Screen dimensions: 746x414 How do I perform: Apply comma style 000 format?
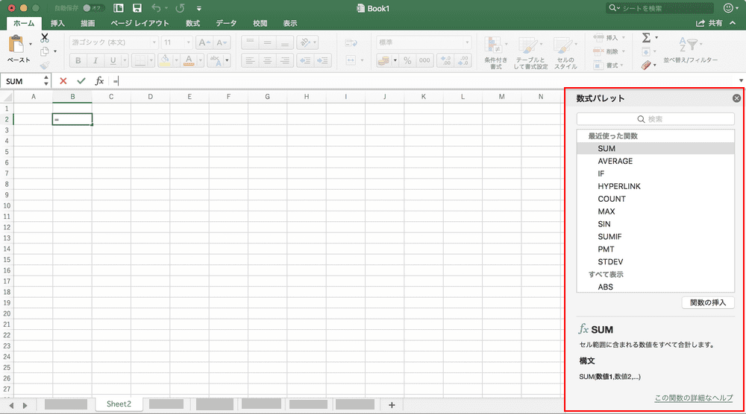(x=424, y=60)
